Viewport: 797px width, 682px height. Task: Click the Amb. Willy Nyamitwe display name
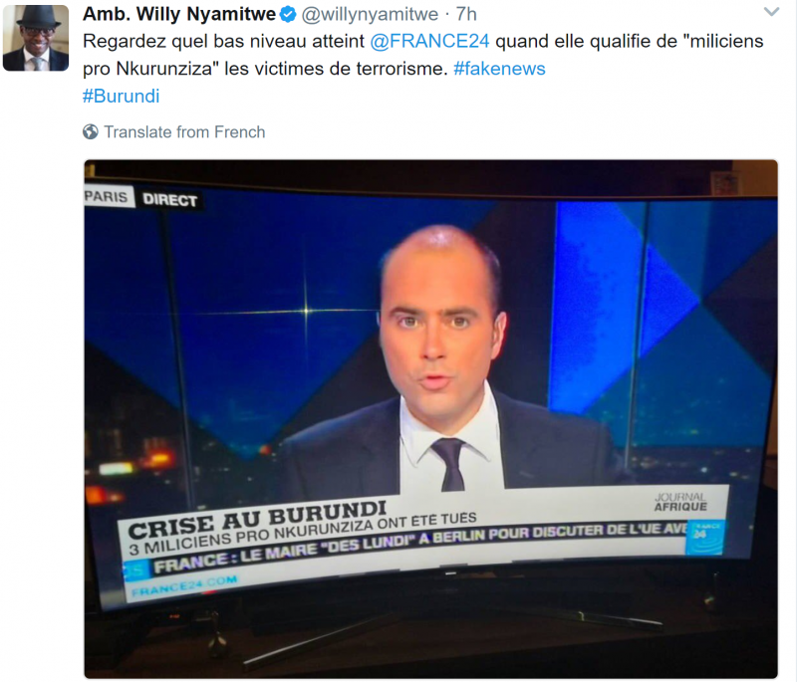click(179, 14)
